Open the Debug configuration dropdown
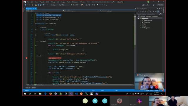 54,5
